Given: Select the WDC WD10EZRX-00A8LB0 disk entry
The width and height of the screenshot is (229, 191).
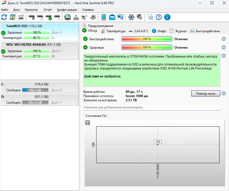Looking at the screenshot, I should (40, 51).
